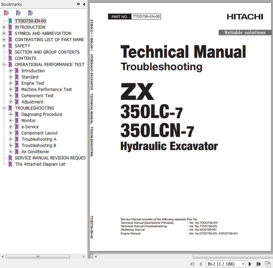The width and height of the screenshot is (273, 268).
Task: Open SERVICE MANUAL REVISION REQUEST bookmark
Action: point(51,158)
